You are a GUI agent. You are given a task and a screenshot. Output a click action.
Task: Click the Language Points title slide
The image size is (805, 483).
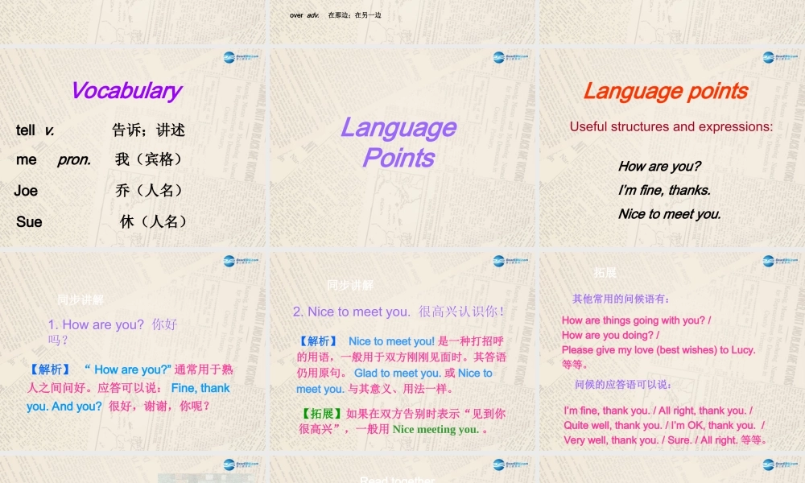coord(400,145)
